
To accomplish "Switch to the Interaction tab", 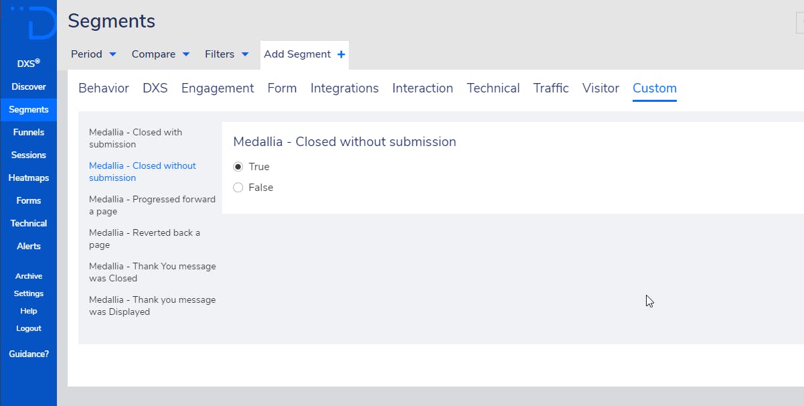I will point(422,88).
